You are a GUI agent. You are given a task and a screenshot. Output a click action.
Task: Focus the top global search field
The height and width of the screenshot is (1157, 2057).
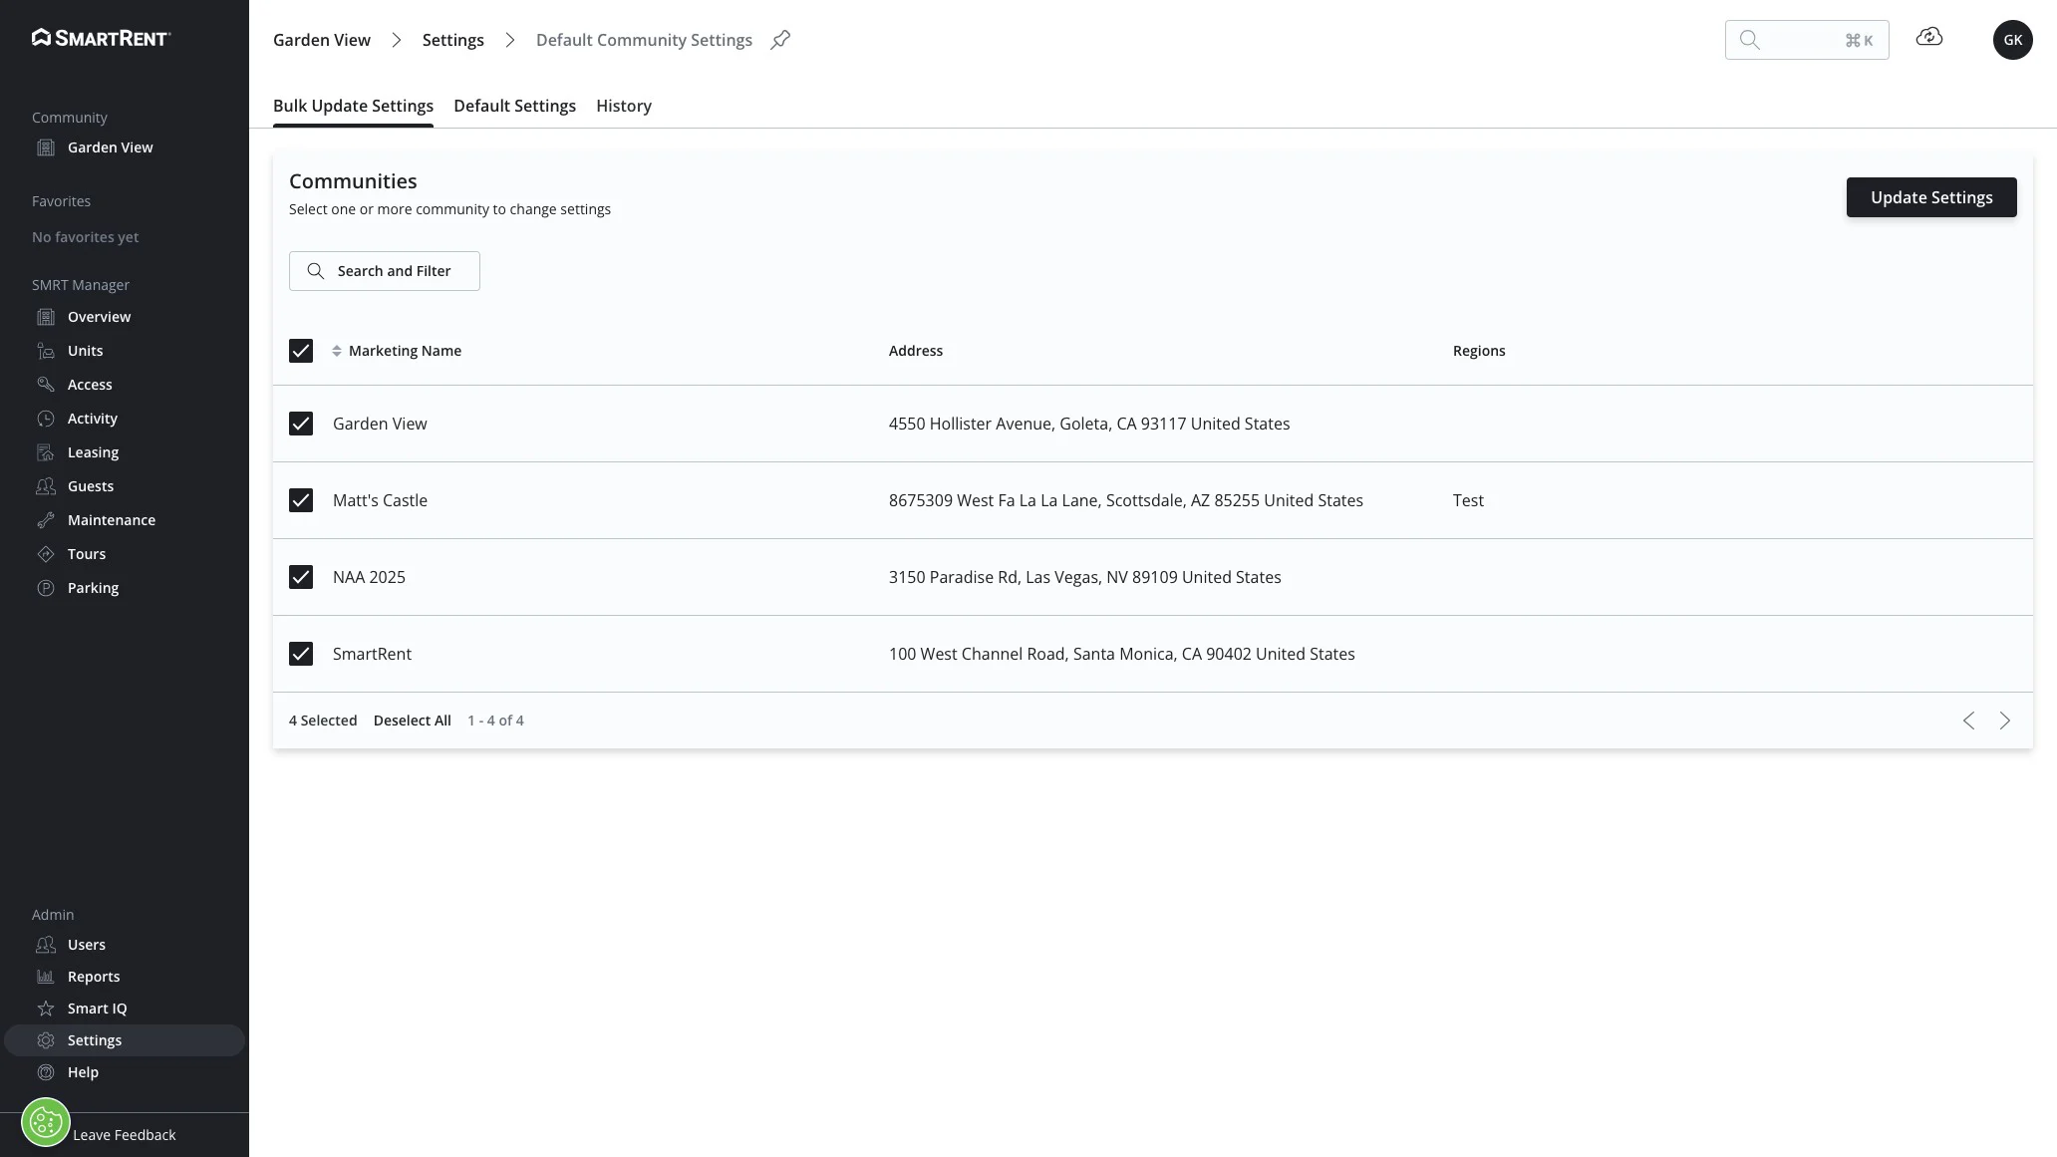pos(1807,40)
